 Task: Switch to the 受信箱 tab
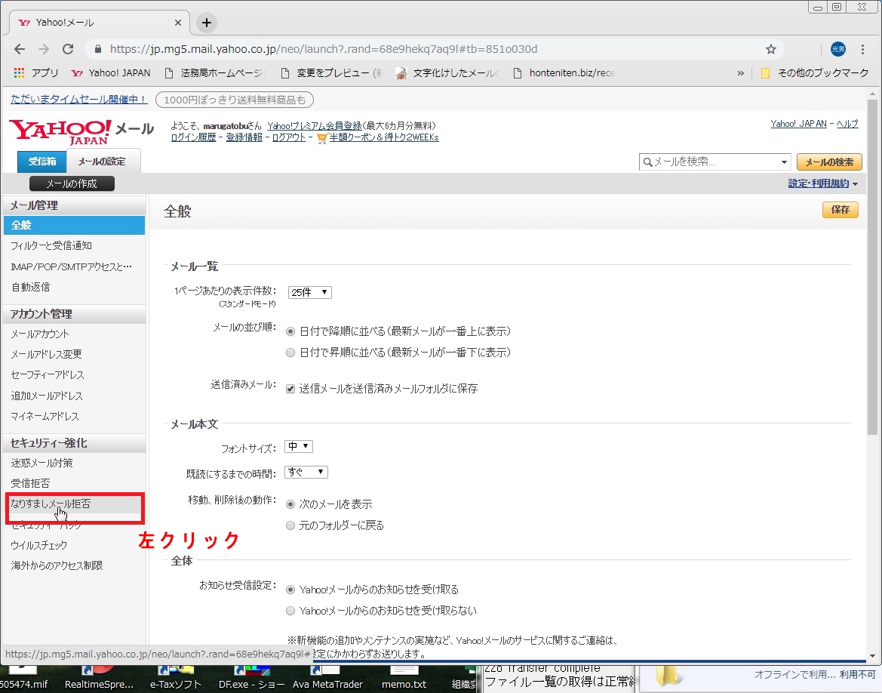coord(42,162)
